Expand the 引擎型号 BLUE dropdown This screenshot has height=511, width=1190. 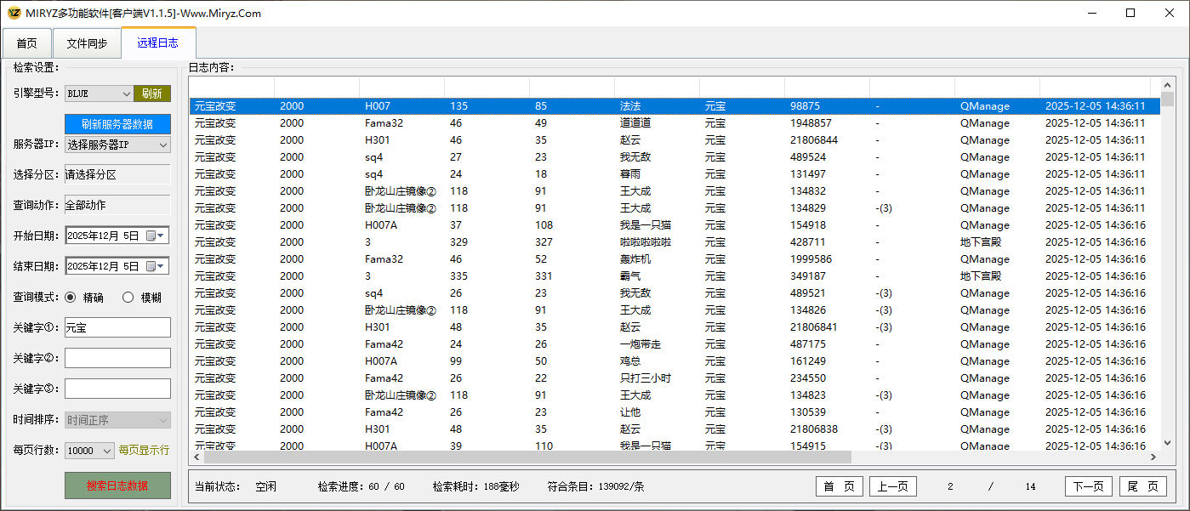point(126,94)
